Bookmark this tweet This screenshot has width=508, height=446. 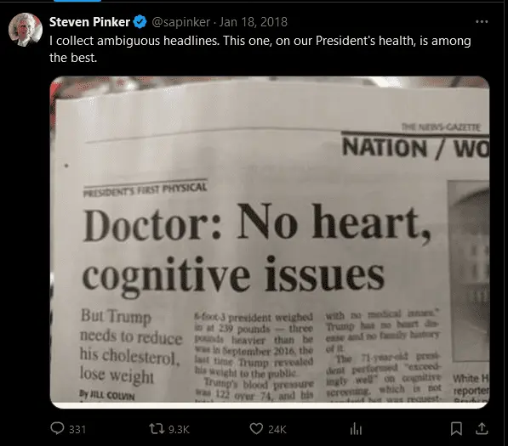click(x=456, y=429)
